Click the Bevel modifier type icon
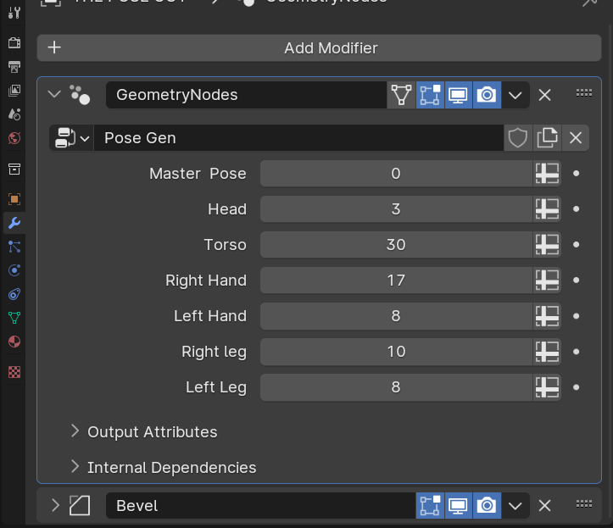 click(80, 505)
